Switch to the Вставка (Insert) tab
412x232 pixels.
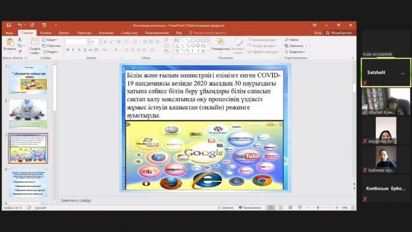(46, 32)
